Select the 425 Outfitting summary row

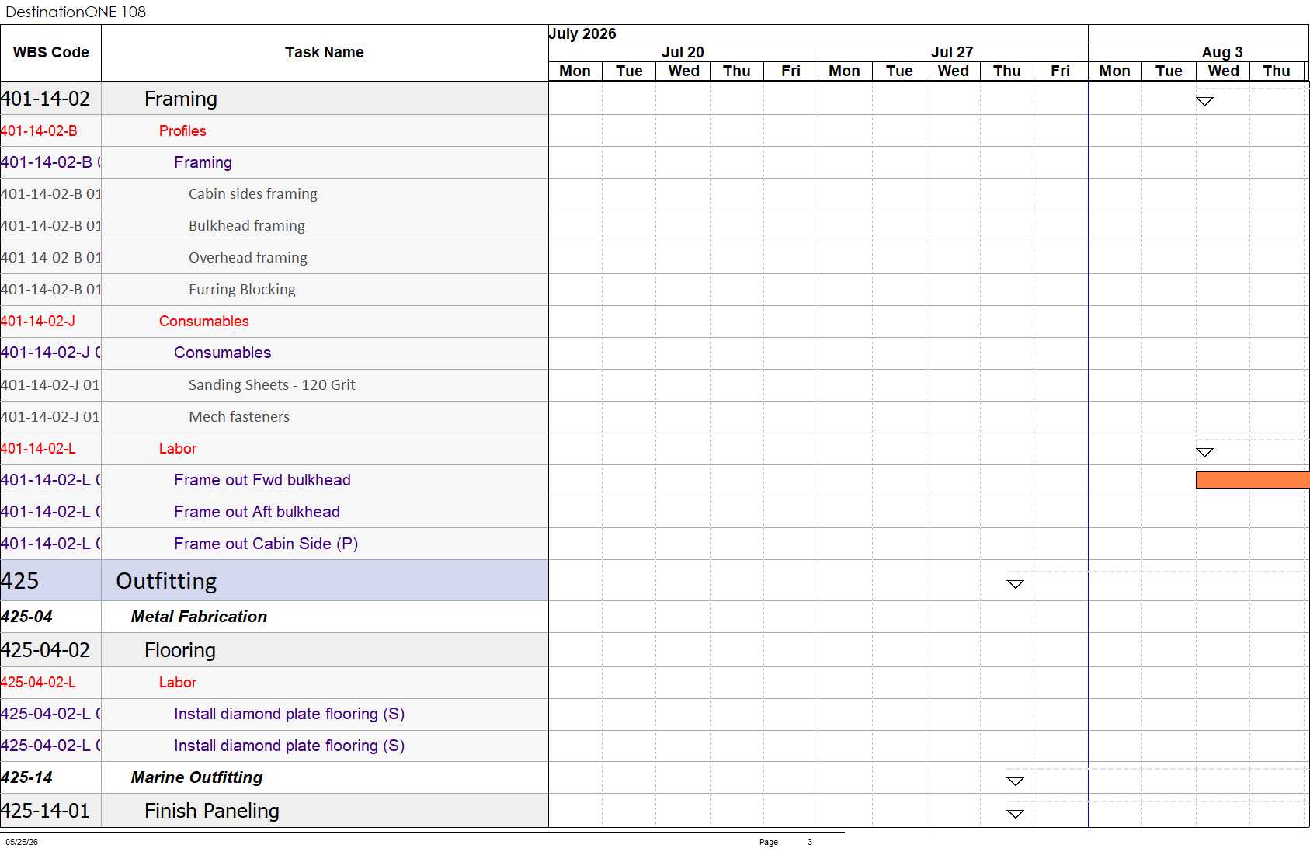(x=274, y=581)
